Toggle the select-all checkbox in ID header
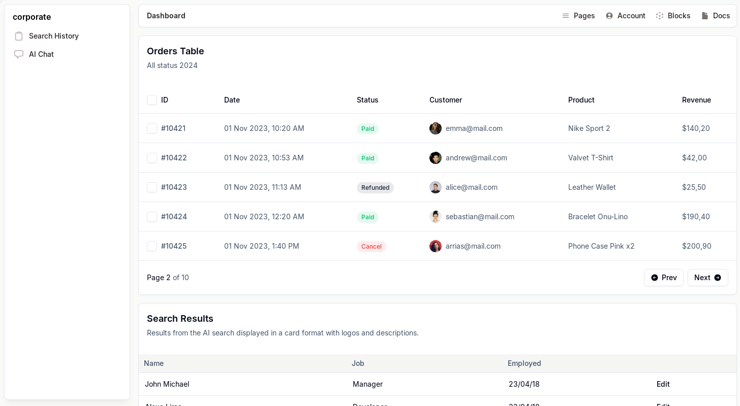Viewport: 740px width, 406px height. pos(152,100)
